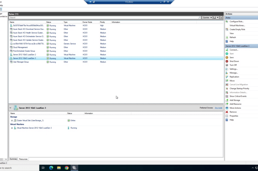Sort roles by the Name column header

coord(27,22)
